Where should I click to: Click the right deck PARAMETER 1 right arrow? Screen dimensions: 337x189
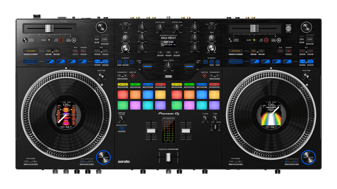point(218,76)
